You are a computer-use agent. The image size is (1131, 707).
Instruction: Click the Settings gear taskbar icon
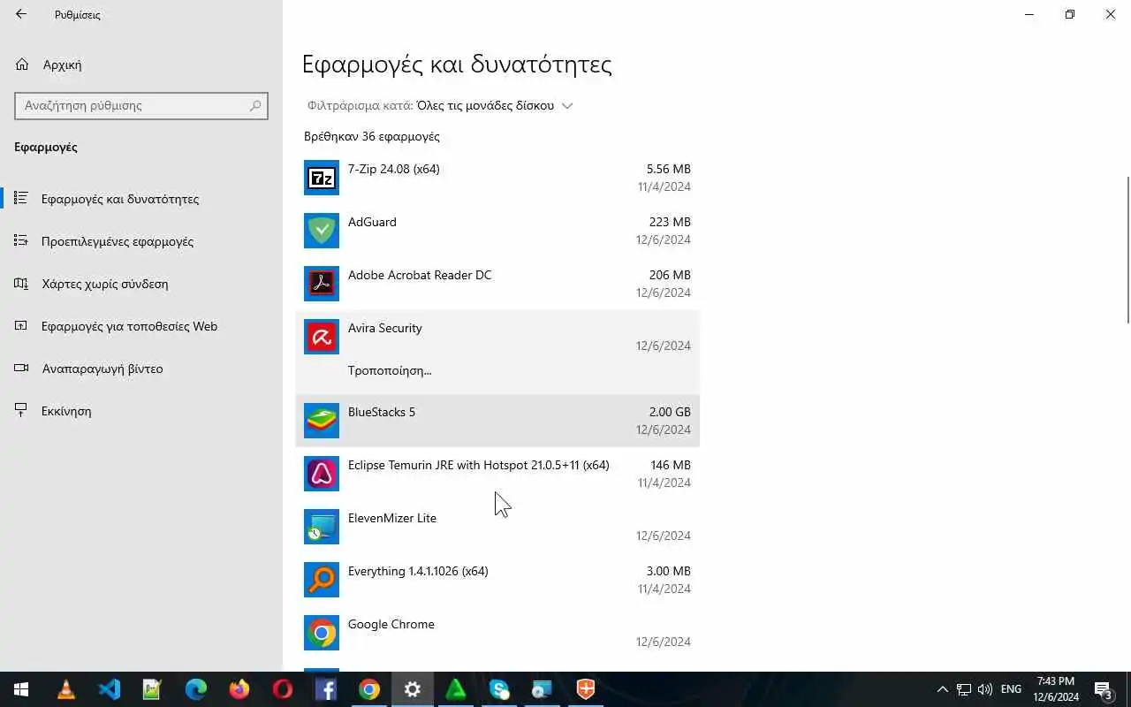[413, 689]
